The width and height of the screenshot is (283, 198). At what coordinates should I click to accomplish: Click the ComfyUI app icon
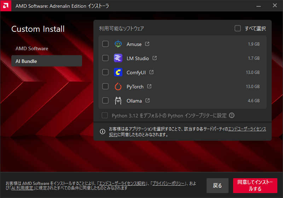(x=118, y=72)
